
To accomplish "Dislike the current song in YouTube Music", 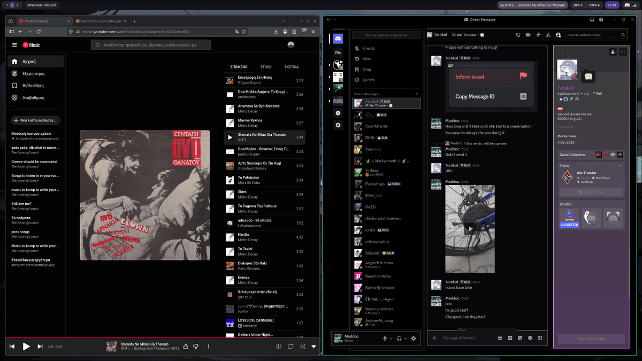I will click(x=196, y=347).
